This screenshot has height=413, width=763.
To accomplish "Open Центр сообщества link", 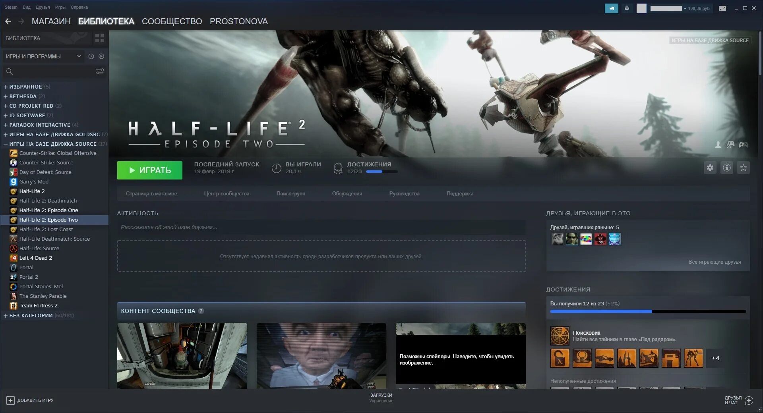I will pyautogui.click(x=227, y=194).
